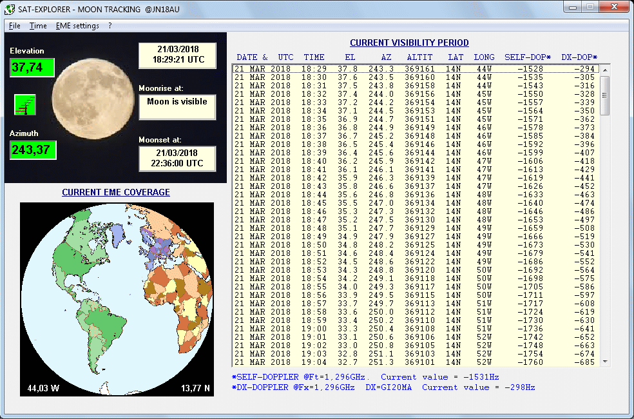Click the 44,03 W longitude label
The width and height of the screenshot is (634, 419).
pyautogui.click(x=43, y=389)
